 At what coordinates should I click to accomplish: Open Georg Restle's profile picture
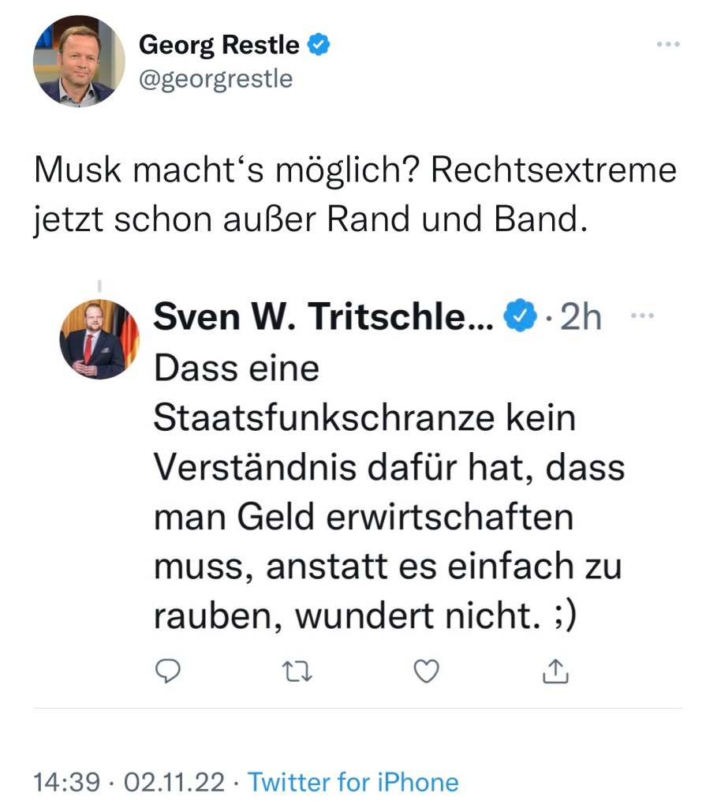pyautogui.click(x=78, y=62)
